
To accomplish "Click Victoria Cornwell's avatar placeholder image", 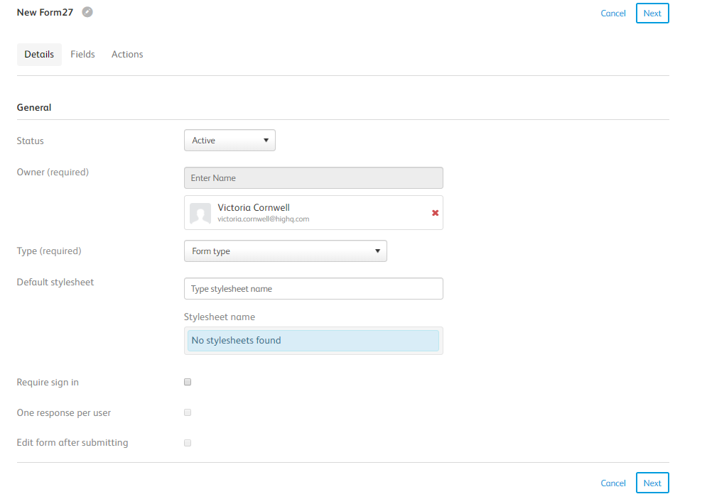I will coord(200,213).
